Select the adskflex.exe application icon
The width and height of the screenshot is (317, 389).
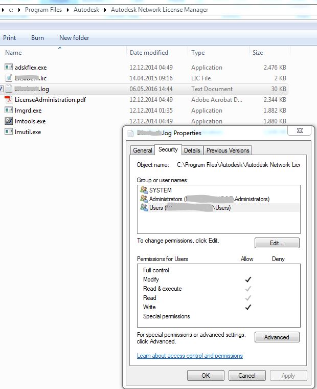coord(9,67)
